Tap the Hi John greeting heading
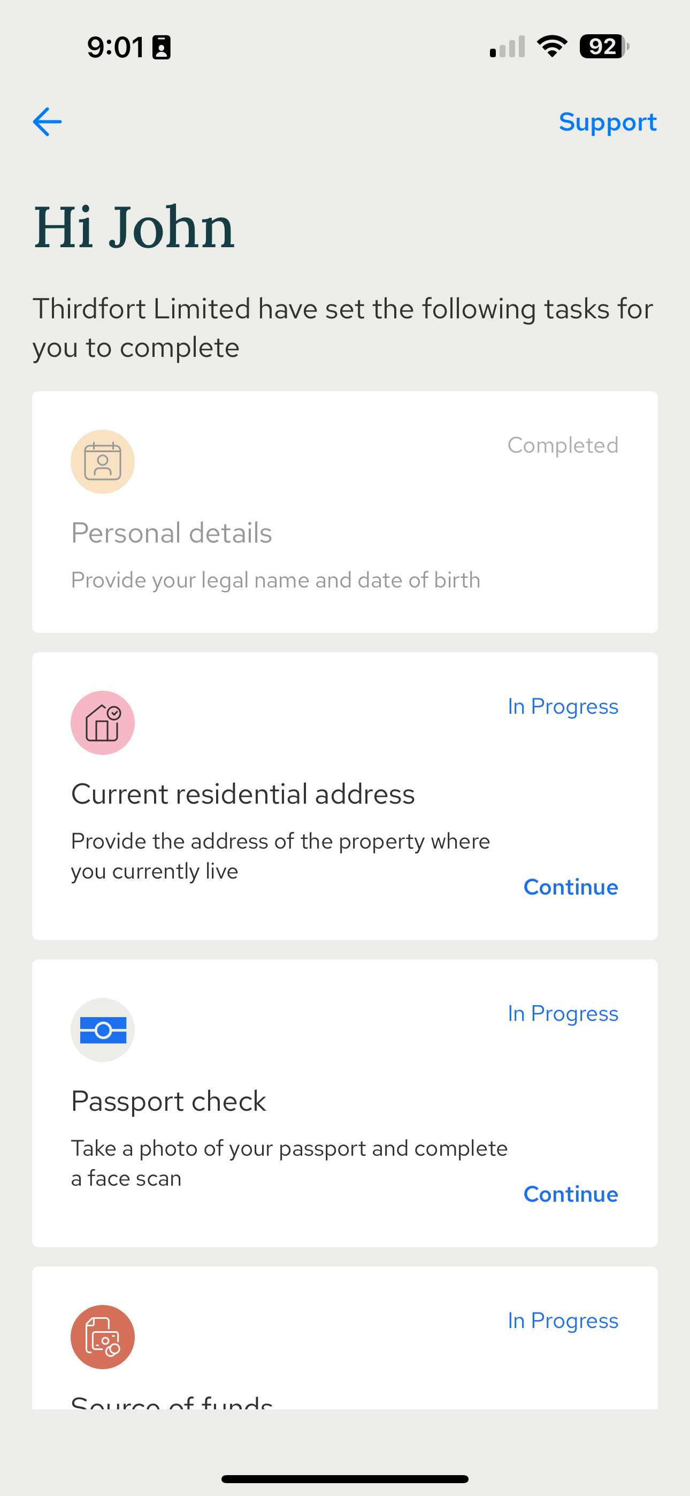Viewport: 690px width, 1496px height. point(134,227)
